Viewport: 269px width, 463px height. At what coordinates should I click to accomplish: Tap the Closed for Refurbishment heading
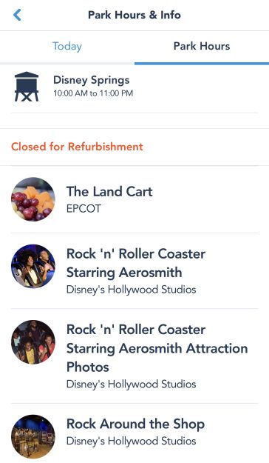(77, 147)
